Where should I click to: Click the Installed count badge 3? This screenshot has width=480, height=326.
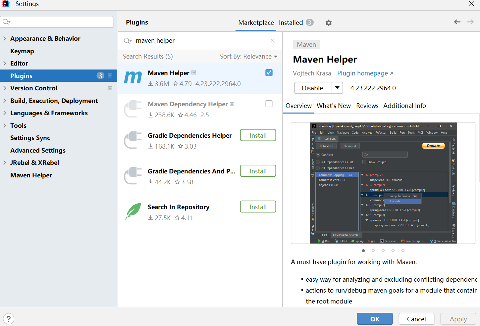tap(309, 23)
